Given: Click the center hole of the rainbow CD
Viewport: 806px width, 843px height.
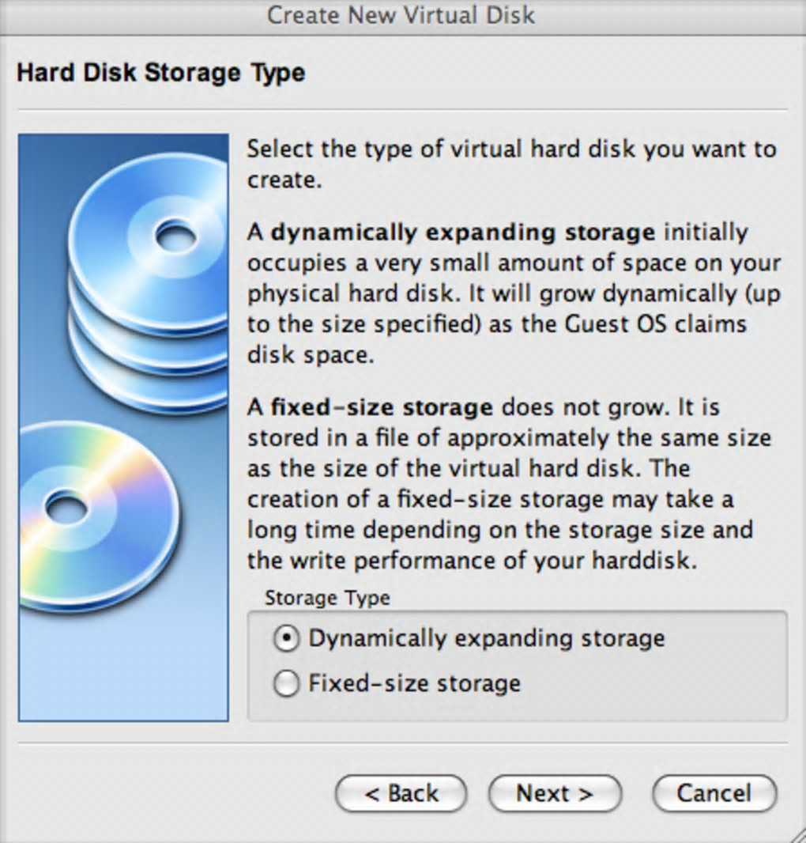Looking at the screenshot, I should [x=68, y=507].
